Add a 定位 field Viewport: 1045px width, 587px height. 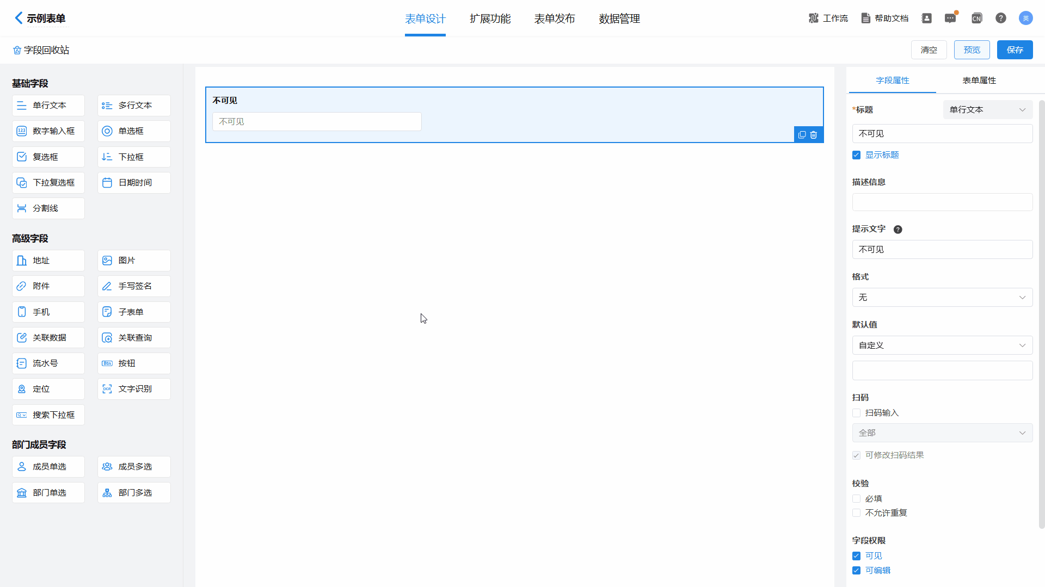pyautogui.click(x=48, y=389)
